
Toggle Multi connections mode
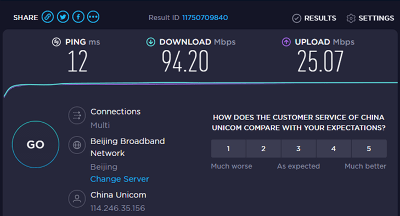click(x=100, y=125)
